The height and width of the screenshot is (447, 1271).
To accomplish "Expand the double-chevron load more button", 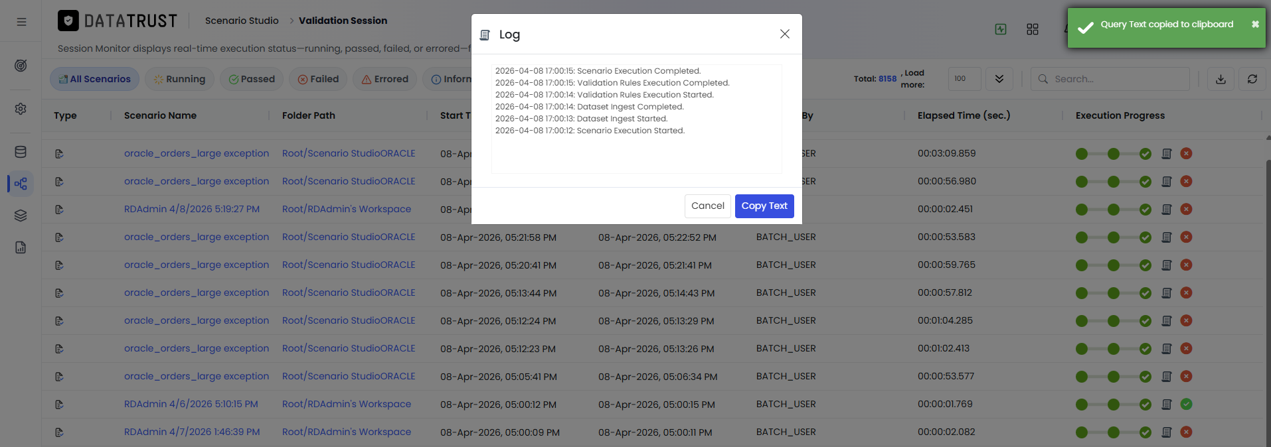I will coord(999,79).
